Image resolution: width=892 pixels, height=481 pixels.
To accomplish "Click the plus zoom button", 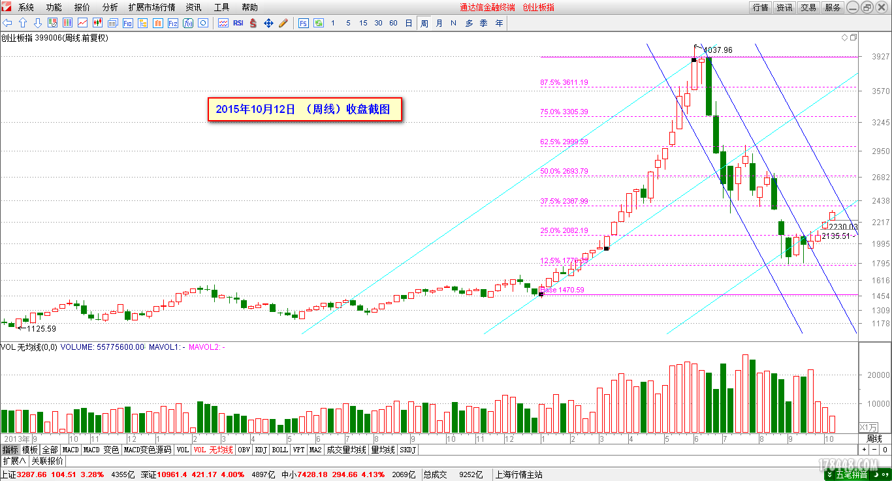I will tap(864, 450).
